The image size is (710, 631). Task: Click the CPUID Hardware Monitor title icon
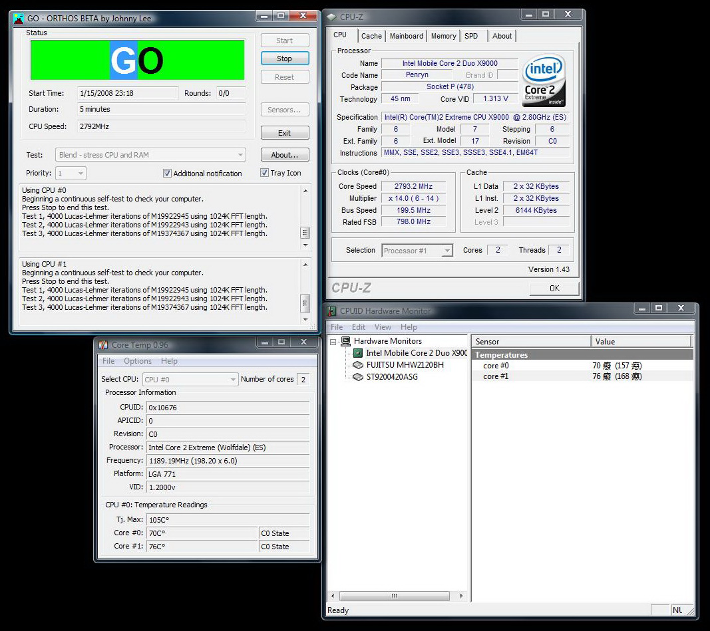point(332,311)
